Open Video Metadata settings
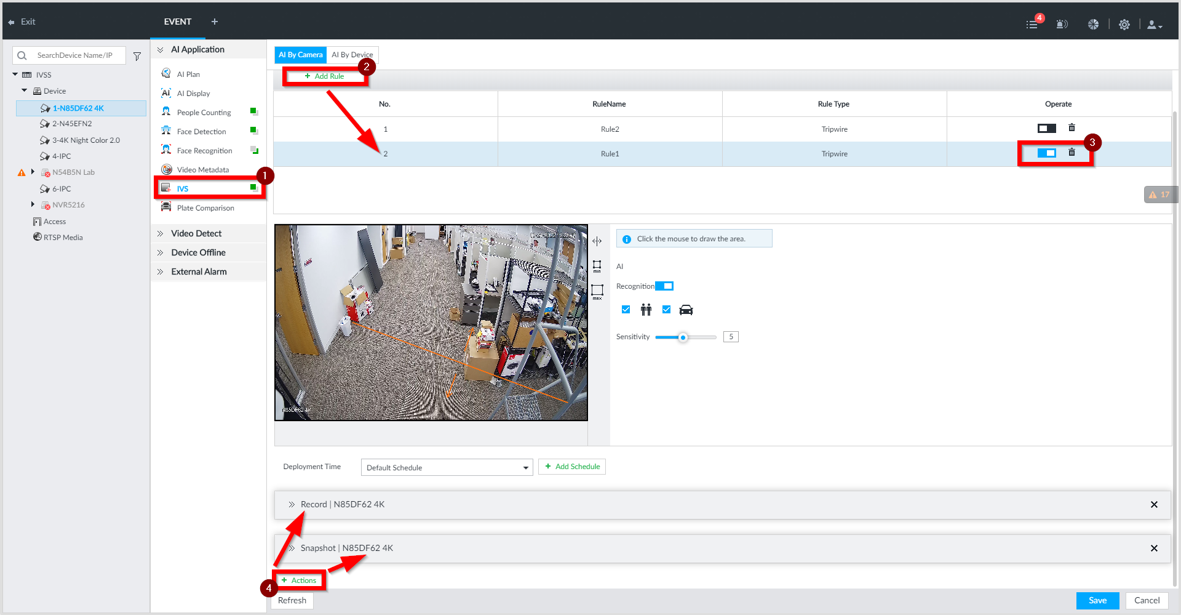 202,169
